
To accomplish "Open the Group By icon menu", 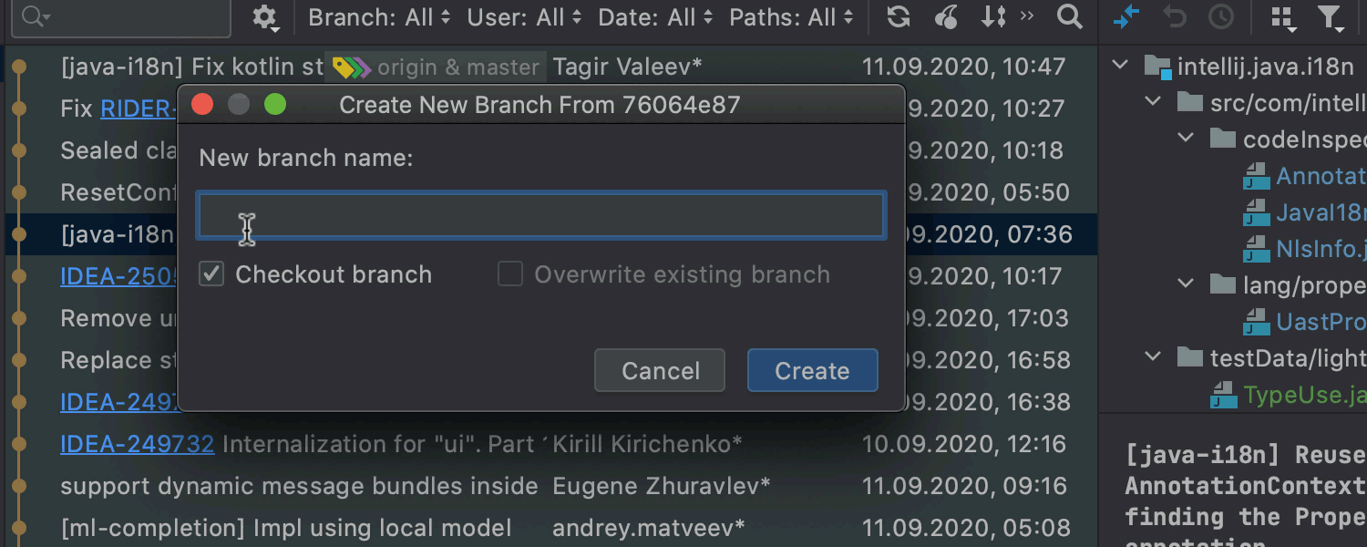I will tap(1283, 17).
